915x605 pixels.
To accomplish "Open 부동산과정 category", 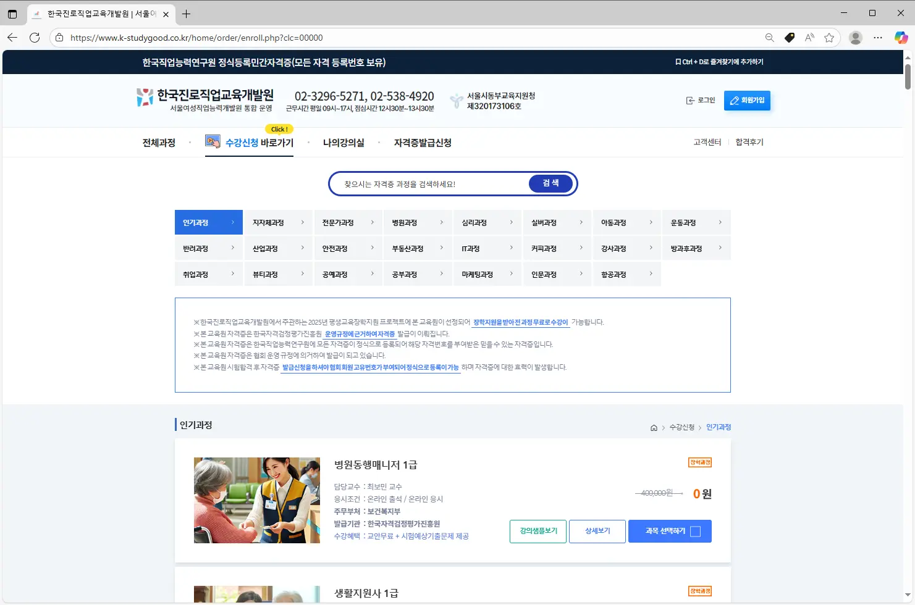I will pos(418,248).
